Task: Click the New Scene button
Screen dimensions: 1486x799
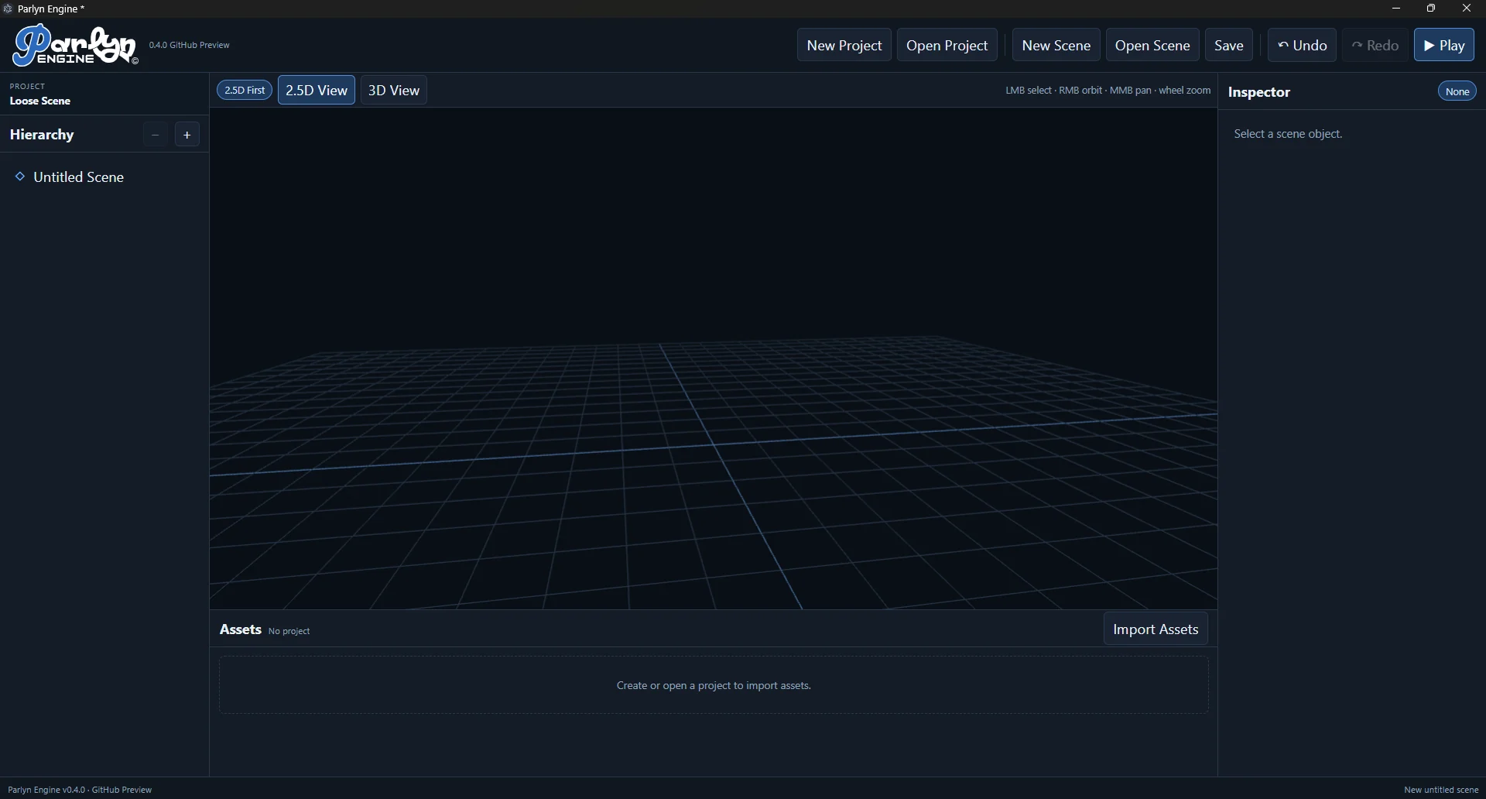Action: coord(1056,45)
